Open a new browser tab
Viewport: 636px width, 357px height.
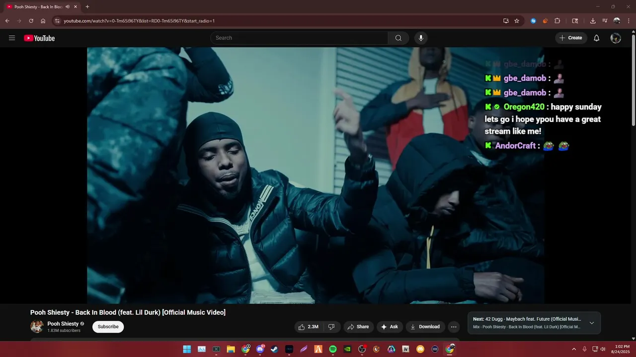pyautogui.click(x=87, y=7)
